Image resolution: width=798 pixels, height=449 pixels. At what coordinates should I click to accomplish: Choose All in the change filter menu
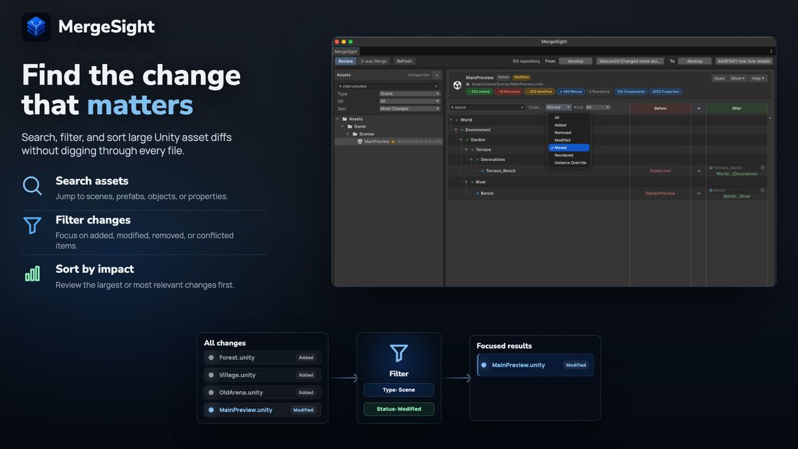coord(569,118)
